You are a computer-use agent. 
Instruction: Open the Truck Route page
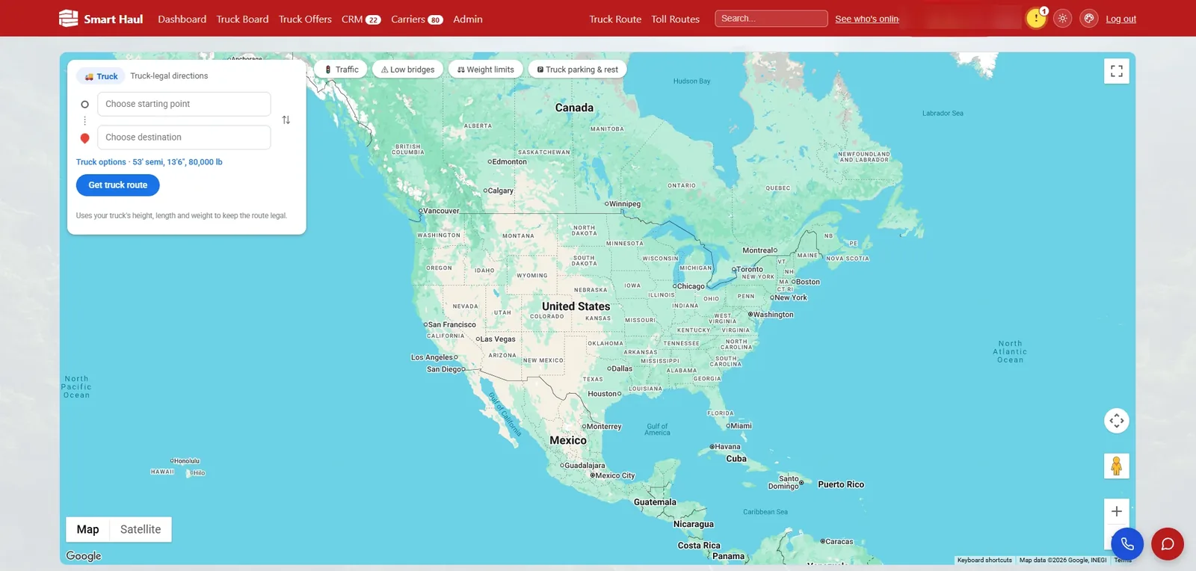pos(615,19)
